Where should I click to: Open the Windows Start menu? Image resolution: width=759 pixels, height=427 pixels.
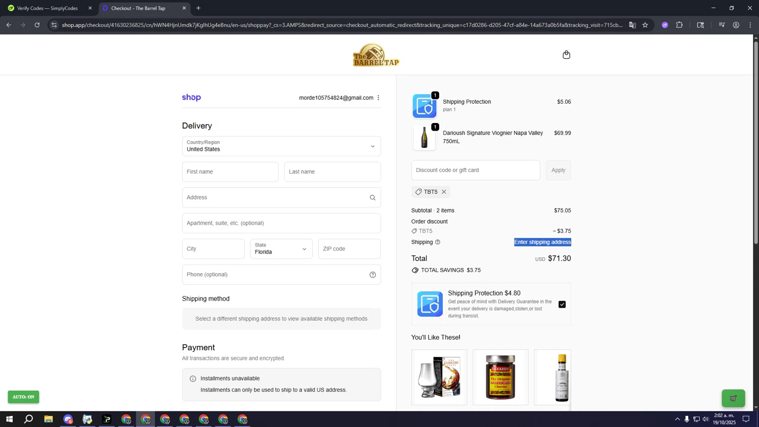pos(9,419)
